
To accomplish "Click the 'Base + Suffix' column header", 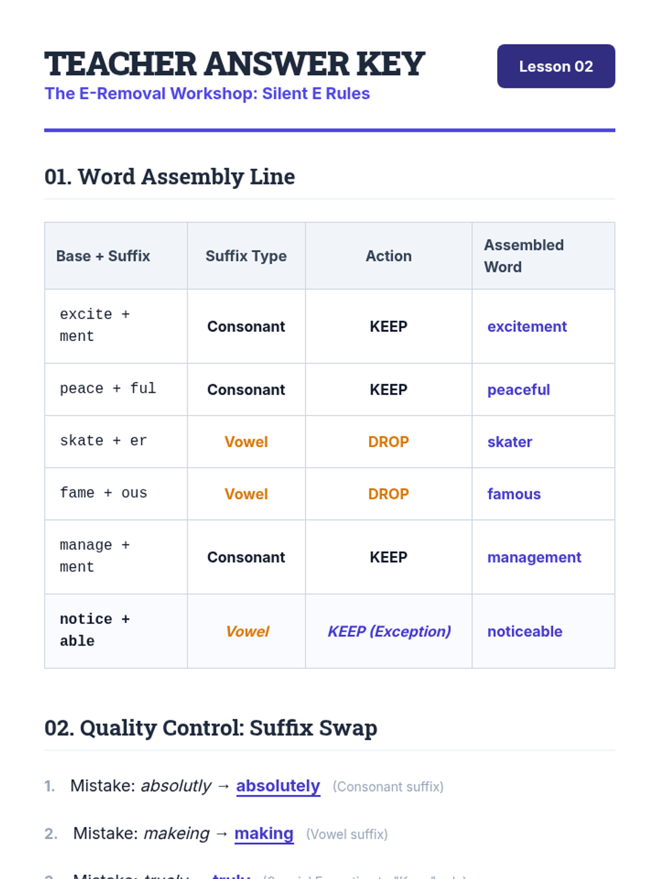I will click(103, 256).
